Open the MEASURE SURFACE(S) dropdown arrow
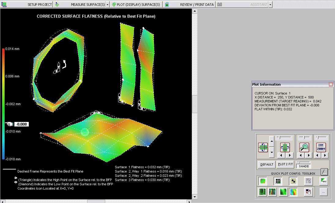Screen dimensions: 335x203 point(107,5)
